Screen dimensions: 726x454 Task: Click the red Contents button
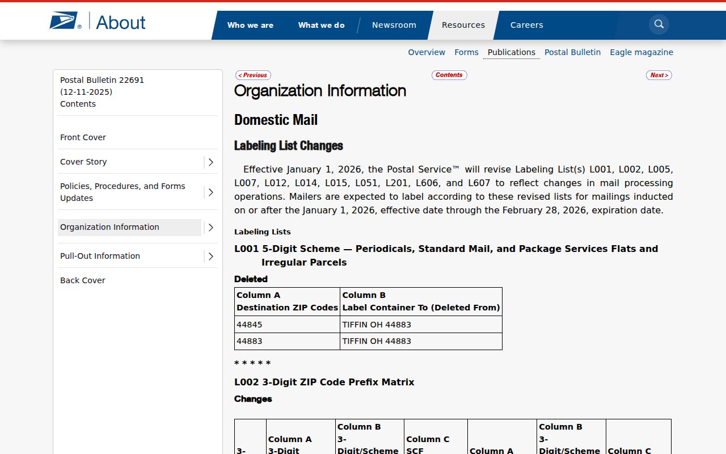click(x=449, y=75)
